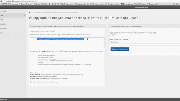Click the Адрес "thank you" страницы label

pos(119,39)
